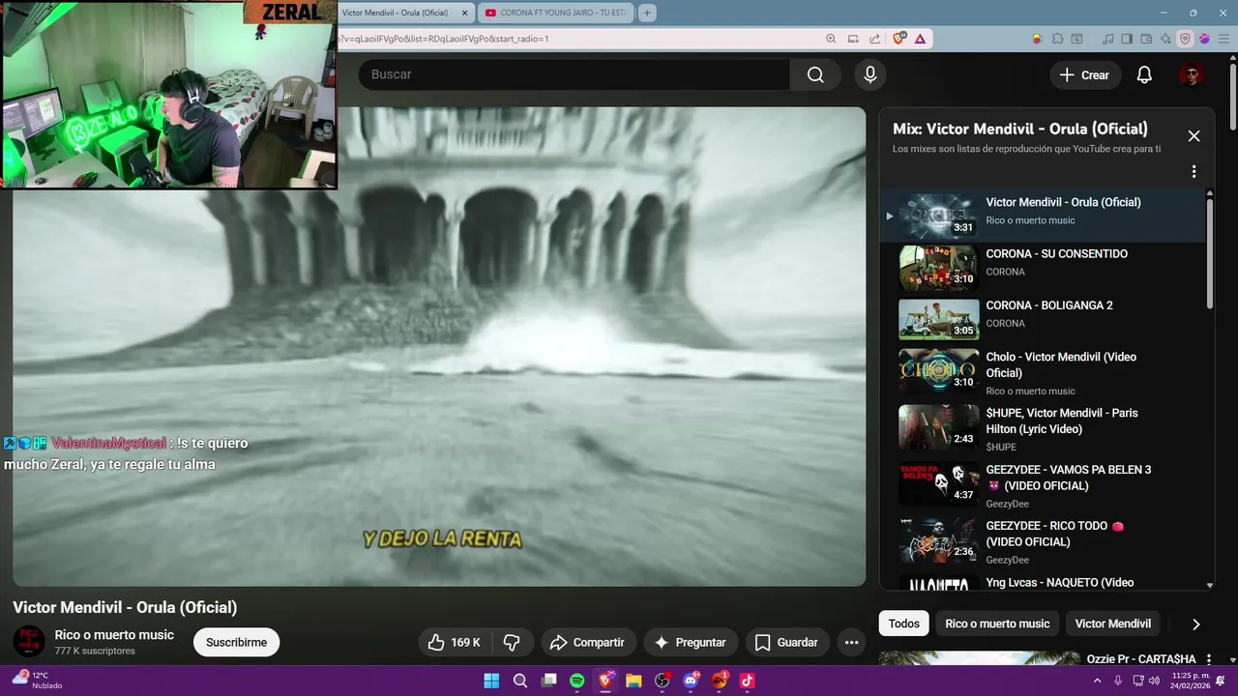Select the Victor Mendivil - Orula tab

tap(397, 13)
